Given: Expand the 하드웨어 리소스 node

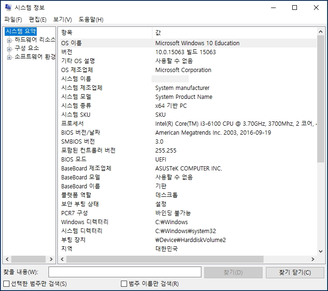Looking at the screenshot, I should point(9,40).
